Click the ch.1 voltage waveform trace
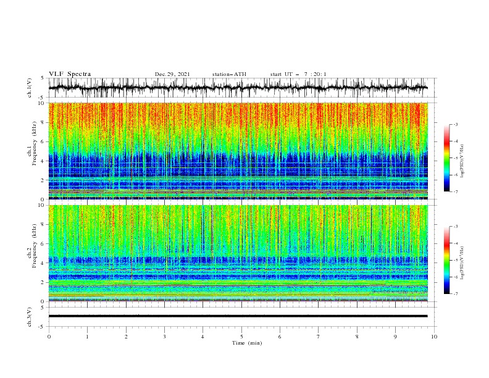 (238, 88)
